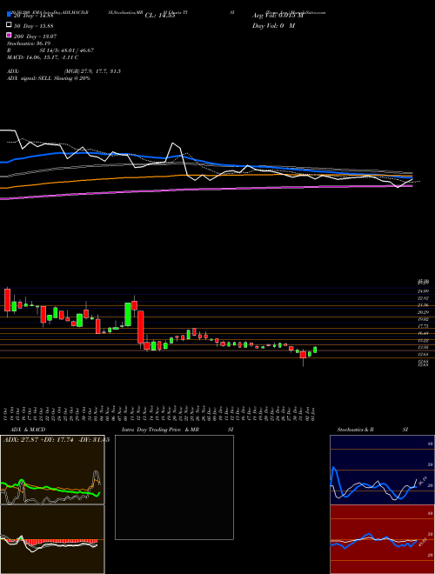Screen dimensions: 435x574
Task: Click the RSI 14/5 value line
Action: click(50, 50)
